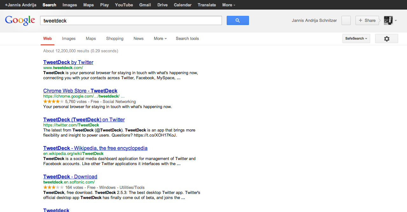The width and height of the screenshot is (407, 212).
Task: Focus the tweetdeck search input field
Action: [x=131, y=21]
